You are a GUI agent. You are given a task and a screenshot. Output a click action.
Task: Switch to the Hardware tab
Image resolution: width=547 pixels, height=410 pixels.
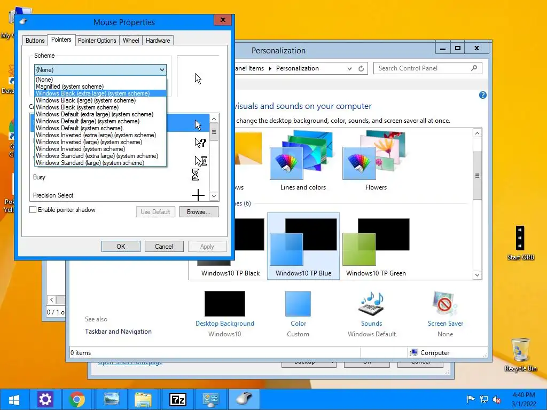point(158,41)
